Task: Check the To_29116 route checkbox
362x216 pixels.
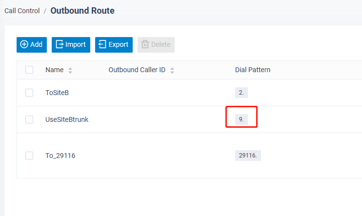Action: click(x=29, y=156)
